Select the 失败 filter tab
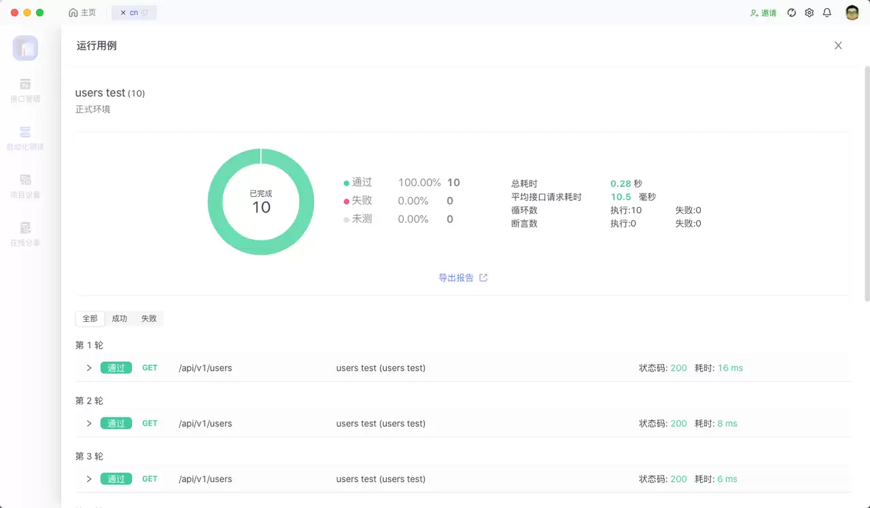Viewport: 870px width, 508px height. 149,319
